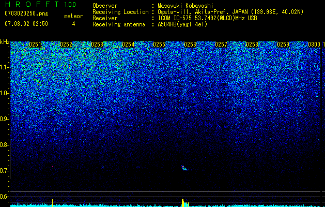Click the 0252 time marker
325x207 pixels.
coord(66,45)
